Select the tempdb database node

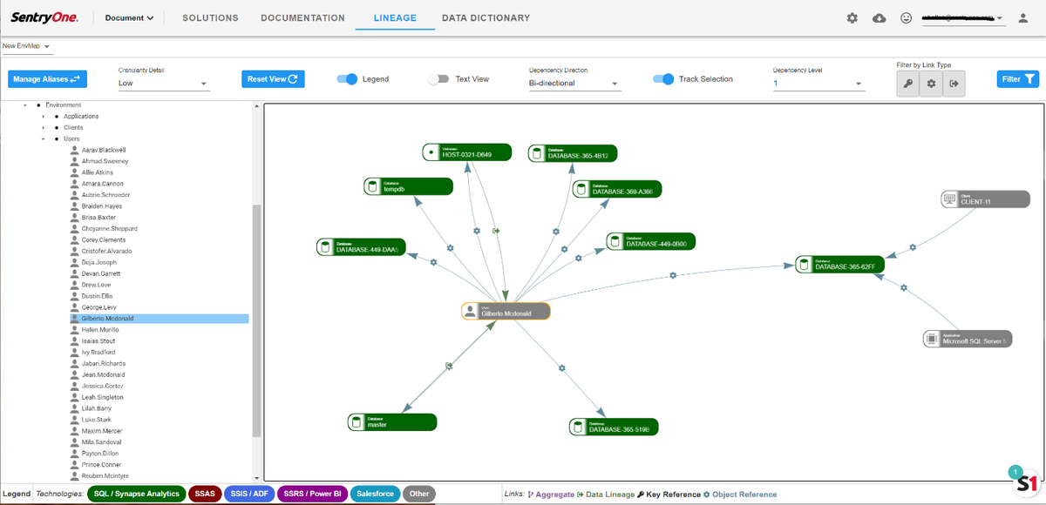pyautogui.click(x=408, y=186)
